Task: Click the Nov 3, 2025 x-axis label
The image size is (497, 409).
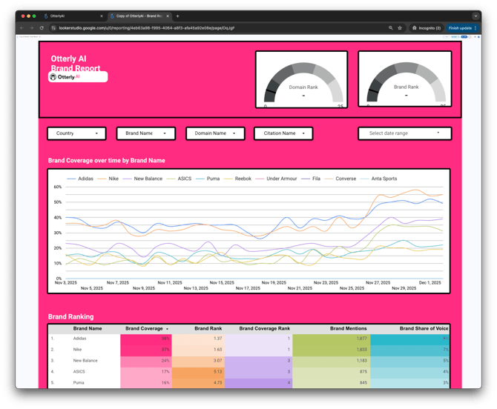Action: click(x=66, y=283)
